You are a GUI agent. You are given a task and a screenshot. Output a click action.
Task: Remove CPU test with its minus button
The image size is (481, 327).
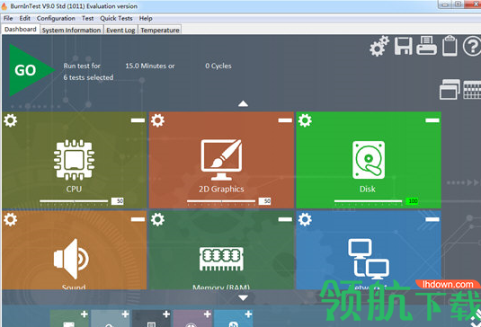tap(138, 120)
